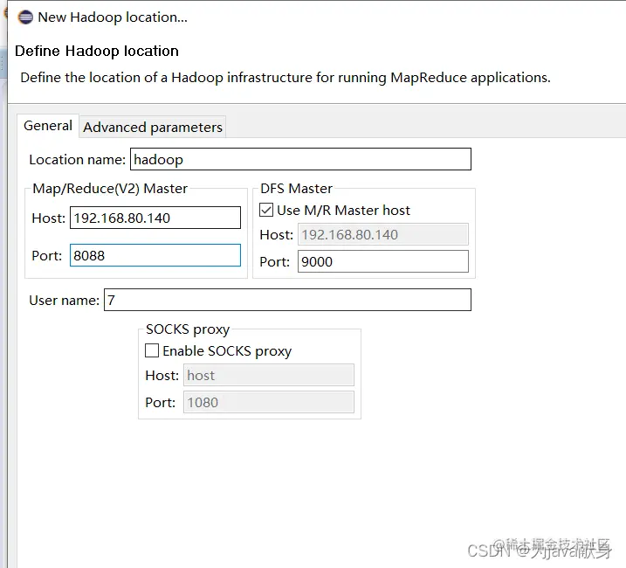Click the Map/Reduce Master Port field 8088
Image resolution: width=626 pixels, height=568 pixels.
(155, 255)
